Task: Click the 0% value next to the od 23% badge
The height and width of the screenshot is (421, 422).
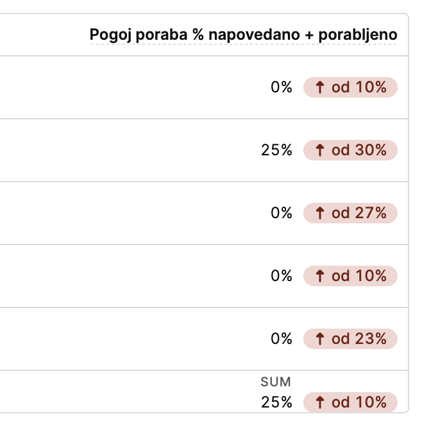Action: click(282, 339)
